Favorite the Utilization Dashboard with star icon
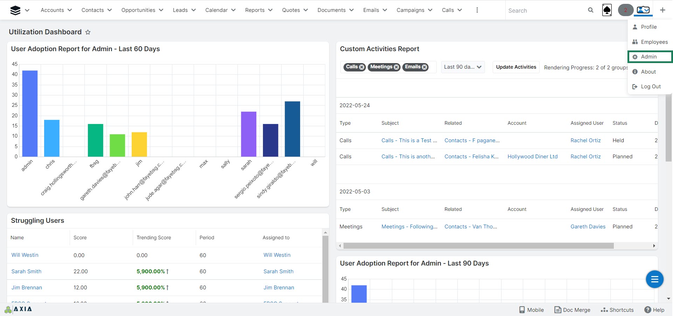673x316 pixels. [x=88, y=32]
